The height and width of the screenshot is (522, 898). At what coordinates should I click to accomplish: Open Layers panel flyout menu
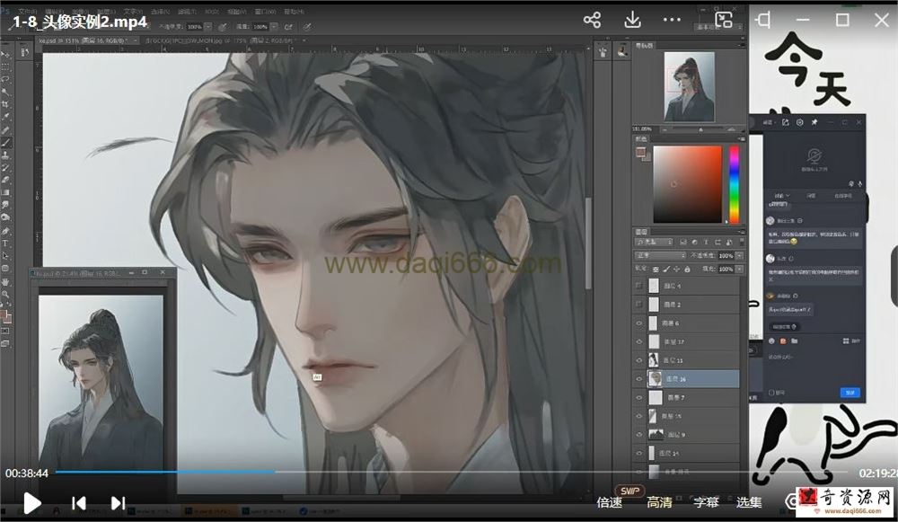tap(741, 232)
